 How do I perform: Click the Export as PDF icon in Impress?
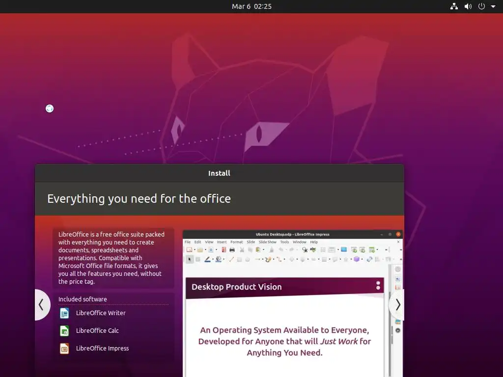(x=224, y=250)
